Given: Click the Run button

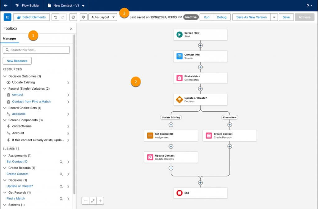Looking at the screenshot, I should pos(206,17).
